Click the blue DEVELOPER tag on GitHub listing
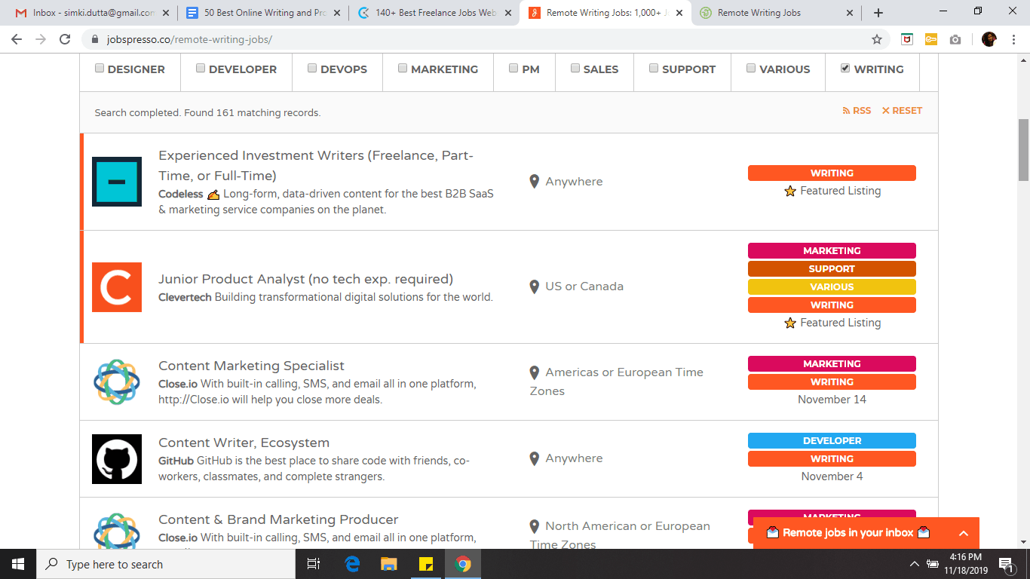 tap(832, 441)
